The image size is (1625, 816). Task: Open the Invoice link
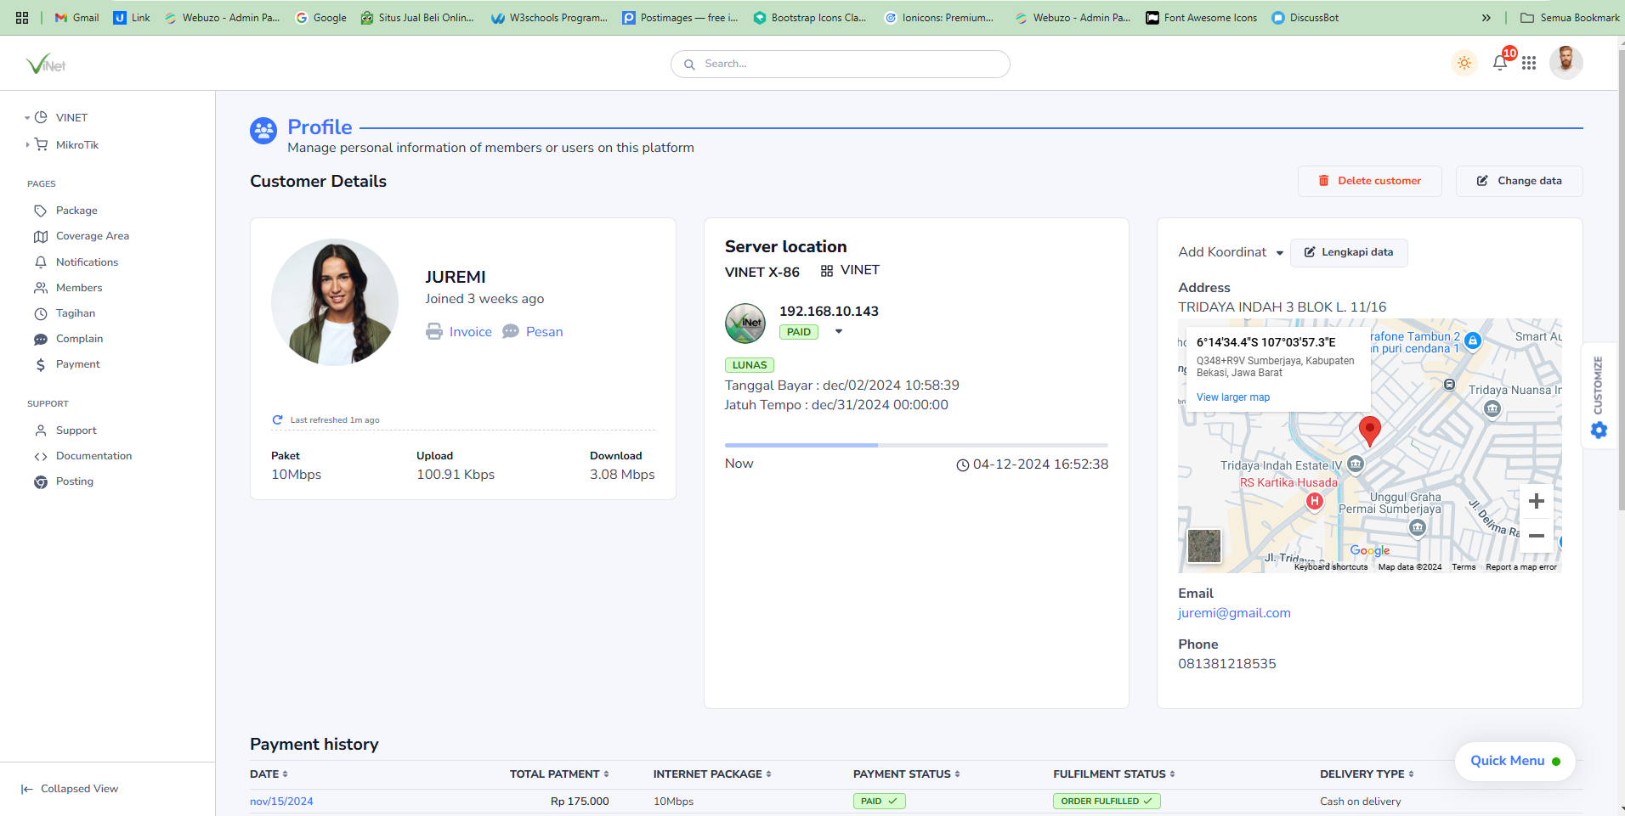(x=459, y=332)
